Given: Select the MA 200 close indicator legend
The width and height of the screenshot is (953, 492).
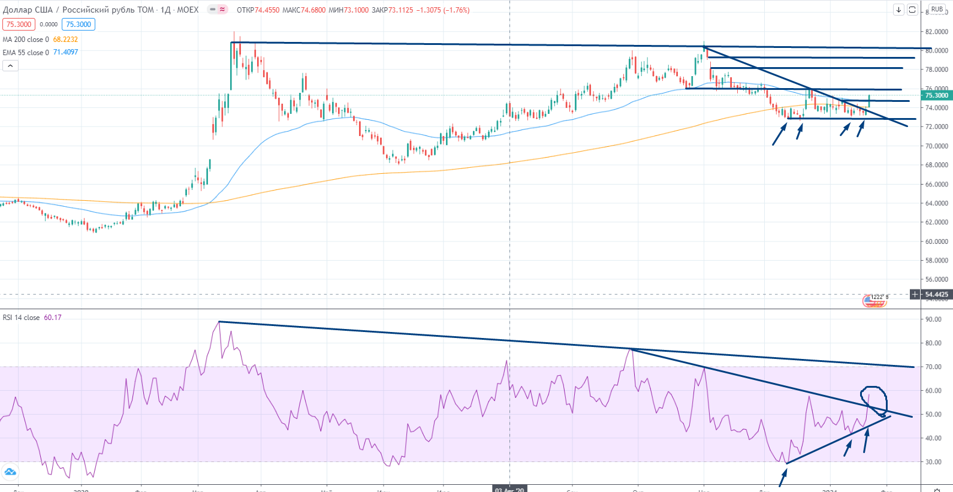Looking at the screenshot, I should click(x=26, y=40).
